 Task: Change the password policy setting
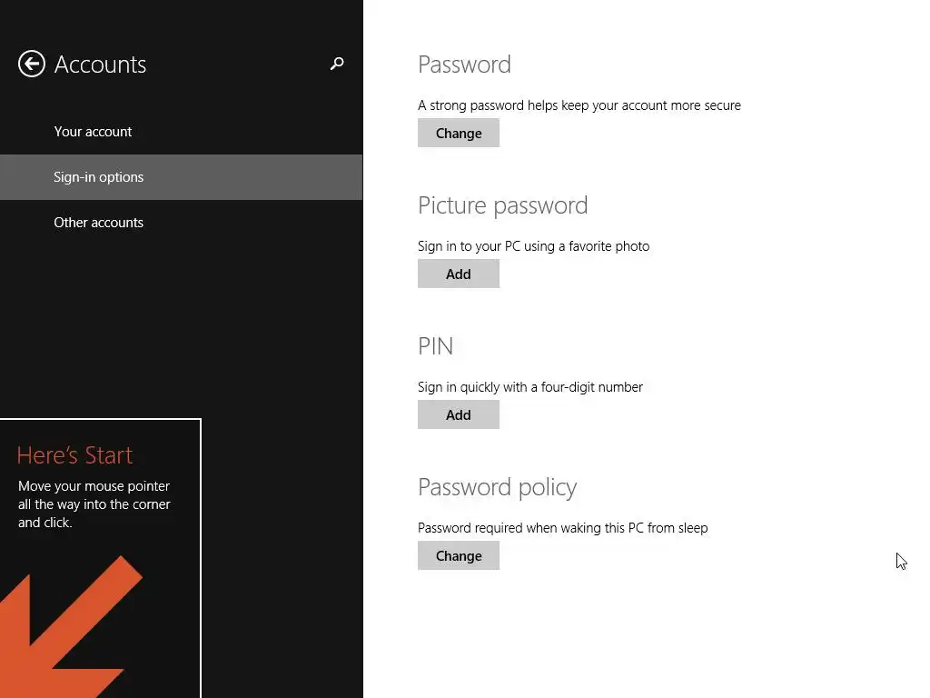tap(459, 555)
